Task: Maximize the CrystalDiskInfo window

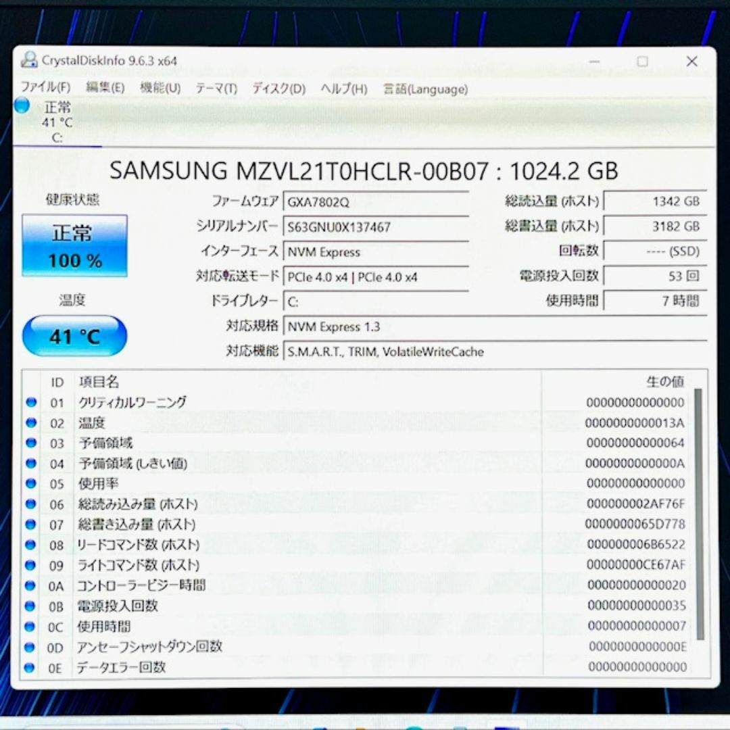Action: (x=643, y=61)
